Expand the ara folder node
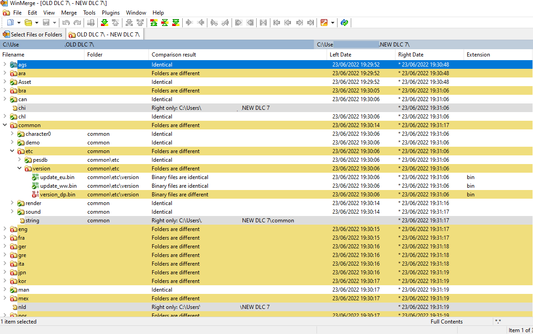This screenshot has height=334, width=533. pos(5,73)
